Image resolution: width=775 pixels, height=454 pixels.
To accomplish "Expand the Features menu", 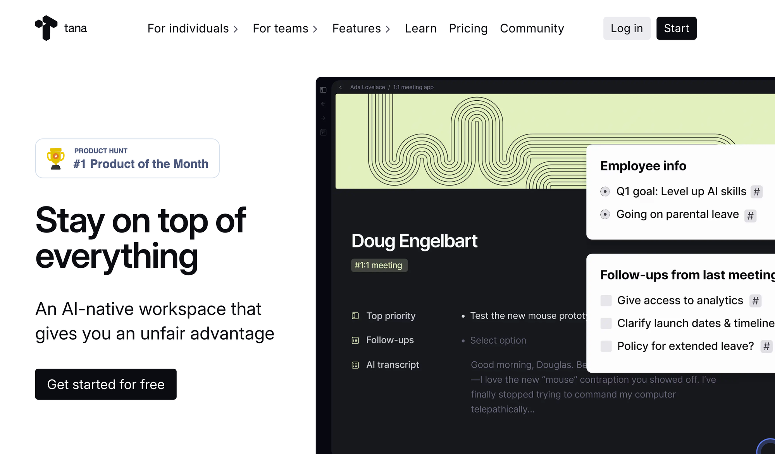I will 361,28.
